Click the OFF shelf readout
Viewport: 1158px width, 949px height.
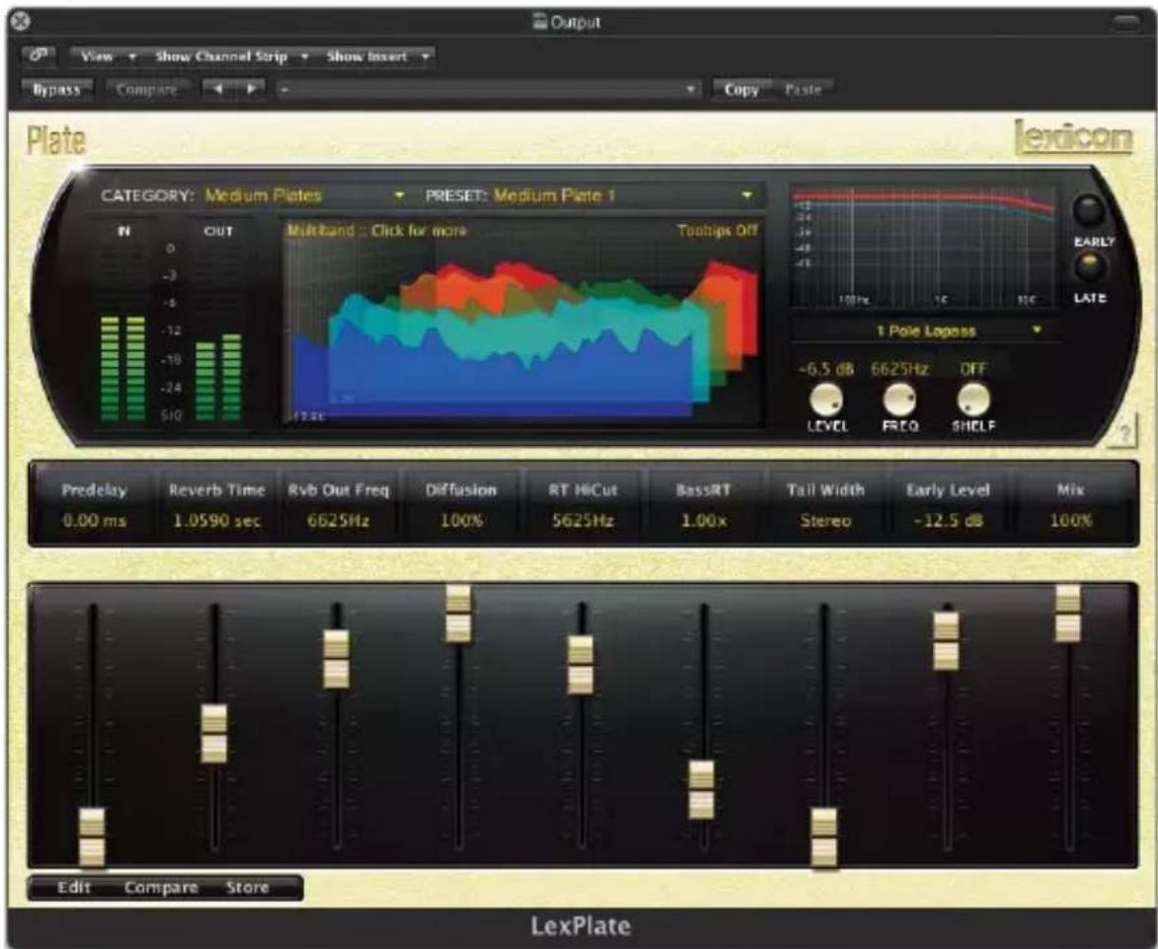972,368
